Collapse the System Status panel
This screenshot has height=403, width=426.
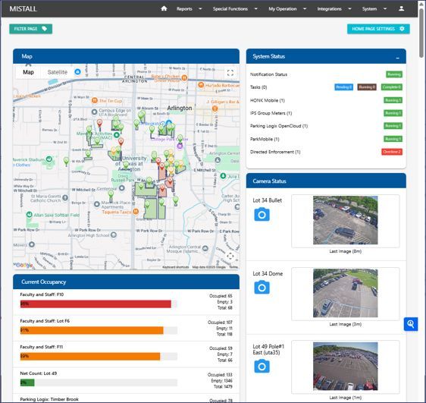pos(397,58)
